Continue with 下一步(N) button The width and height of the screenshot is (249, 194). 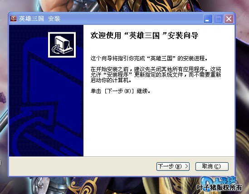pyautogui.click(x=173, y=166)
